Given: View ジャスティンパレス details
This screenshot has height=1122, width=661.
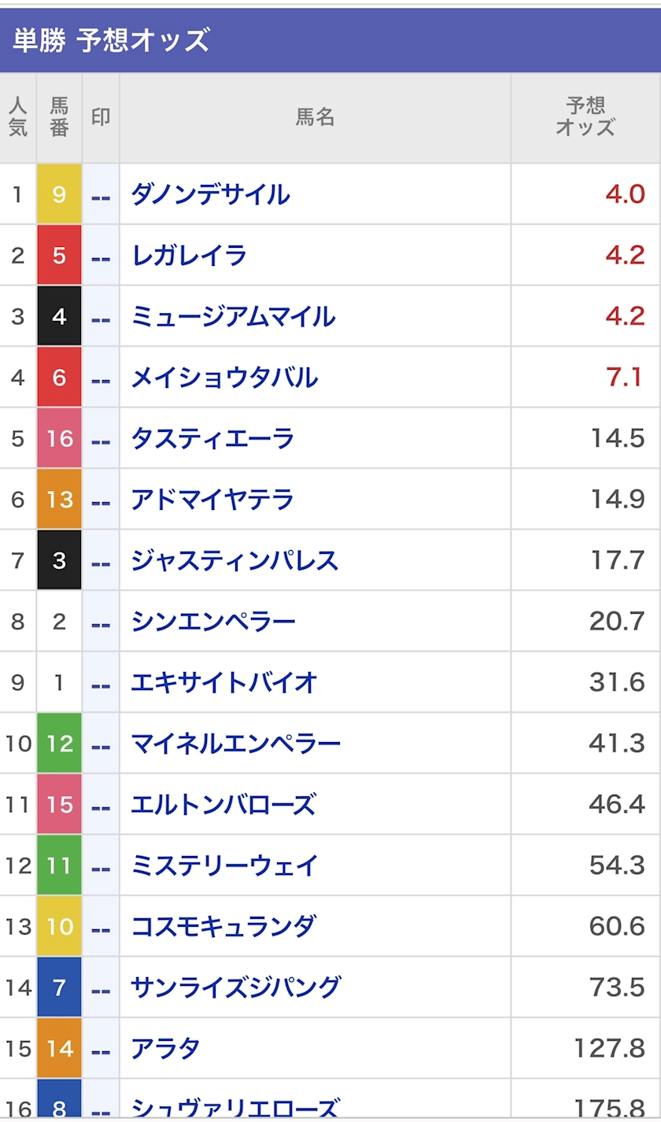Looking at the screenshot, I should point(234,560).
